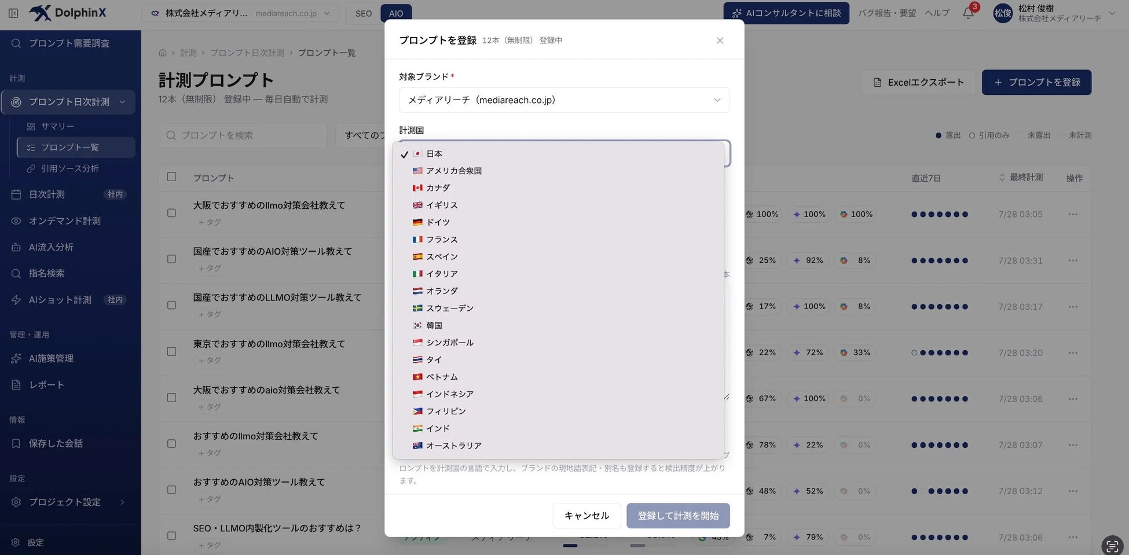The width and height of the screenshot is (1129, 555).
Task: Pick 韓国 as 計測国
Action: coord(558,325)
